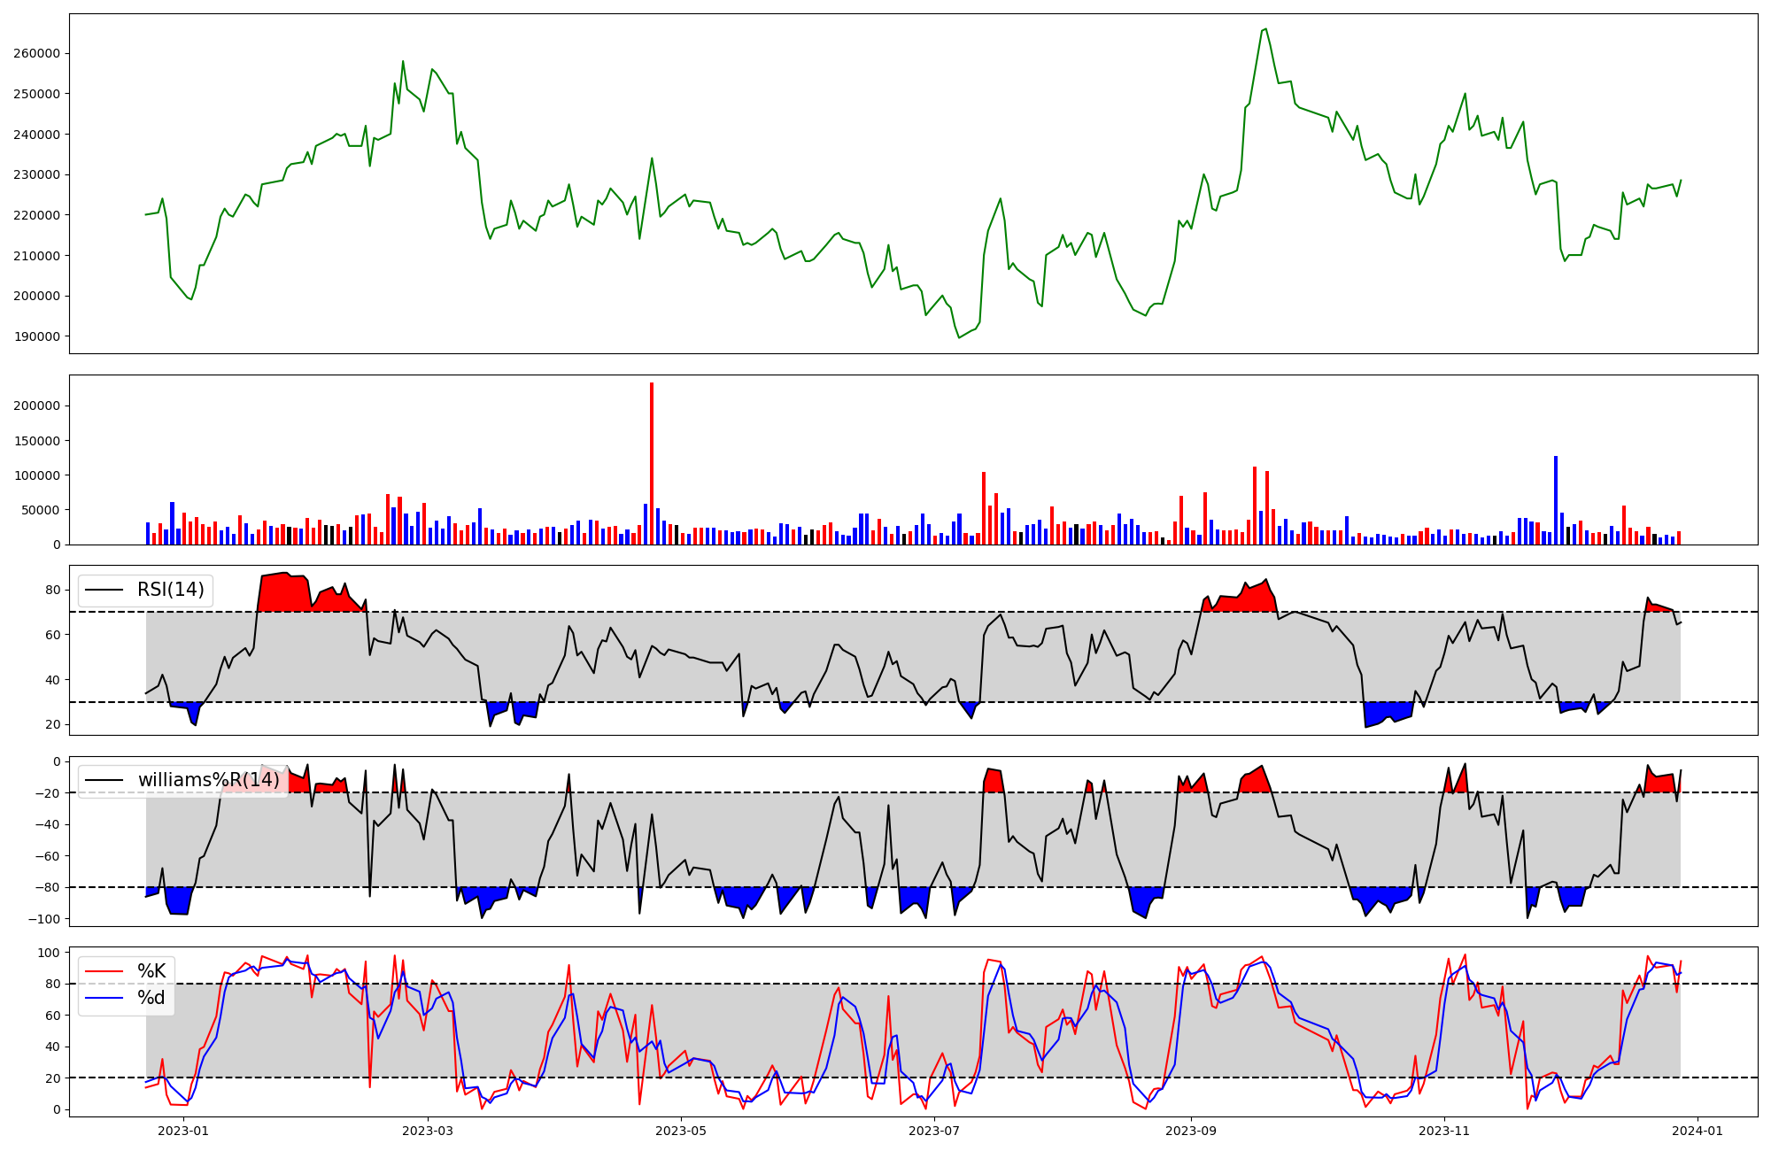Click the price line's lowest July trough

[959, 337]
